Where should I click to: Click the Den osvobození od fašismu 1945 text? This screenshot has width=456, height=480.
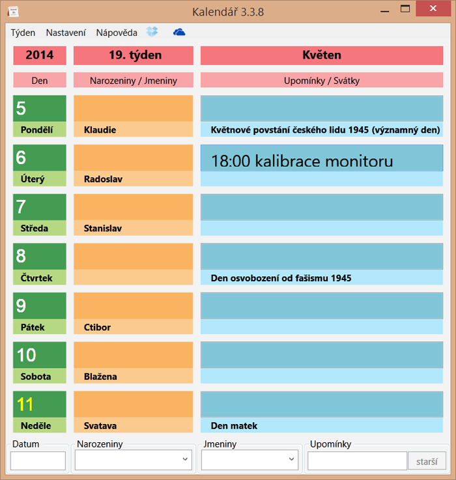281,278
